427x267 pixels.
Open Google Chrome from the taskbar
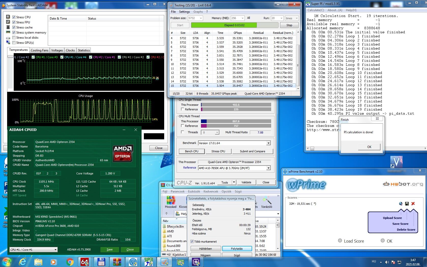coord(70,262)
